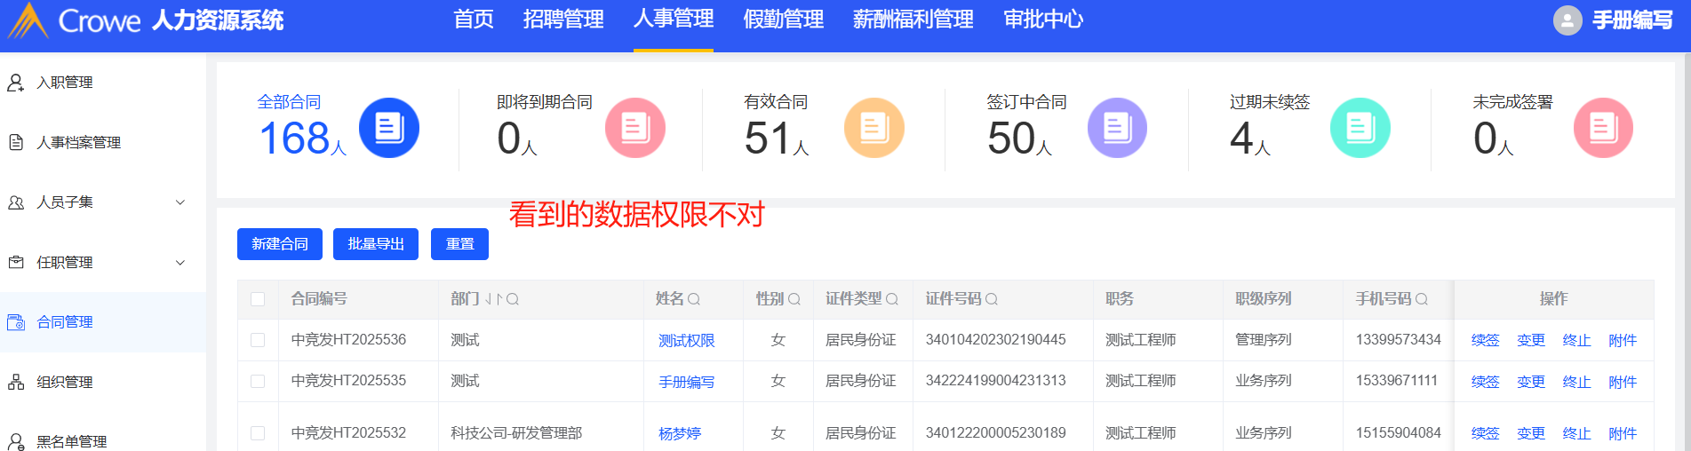Click 变更 for 中竞发HT2025532
The height and width of the screenshot is (451, 1691).
point(1531,433)
